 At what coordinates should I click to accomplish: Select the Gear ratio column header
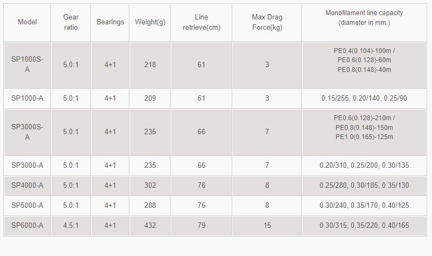71,22
